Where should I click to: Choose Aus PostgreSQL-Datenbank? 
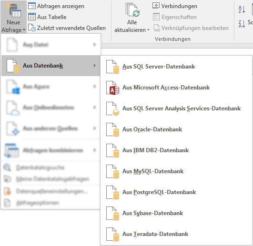[176, 192]
